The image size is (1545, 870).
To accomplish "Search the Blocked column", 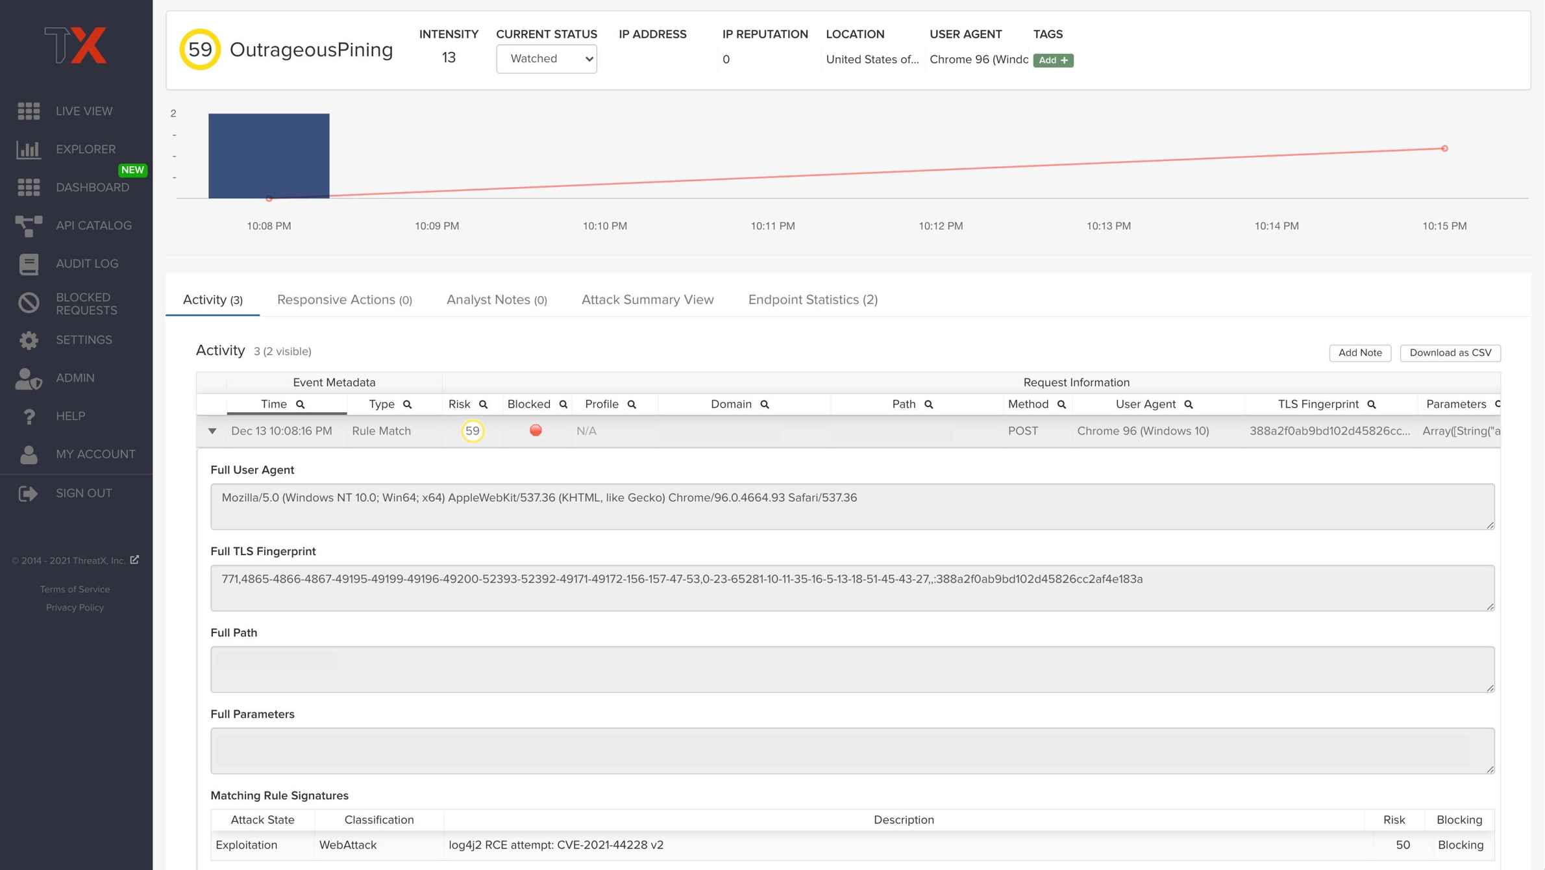I will [563, 404].
